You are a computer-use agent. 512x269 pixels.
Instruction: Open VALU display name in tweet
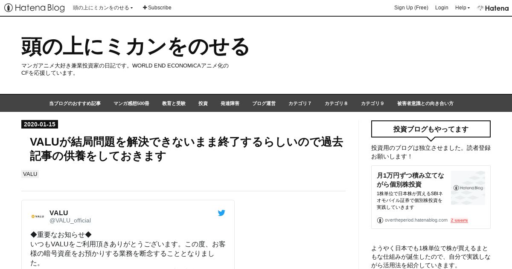[x=59, y=213]
